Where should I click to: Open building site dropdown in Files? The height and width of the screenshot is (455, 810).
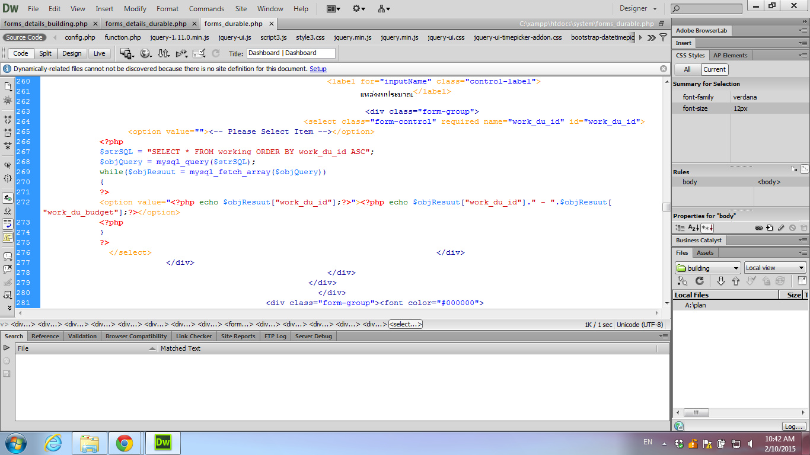click(708, 268)
